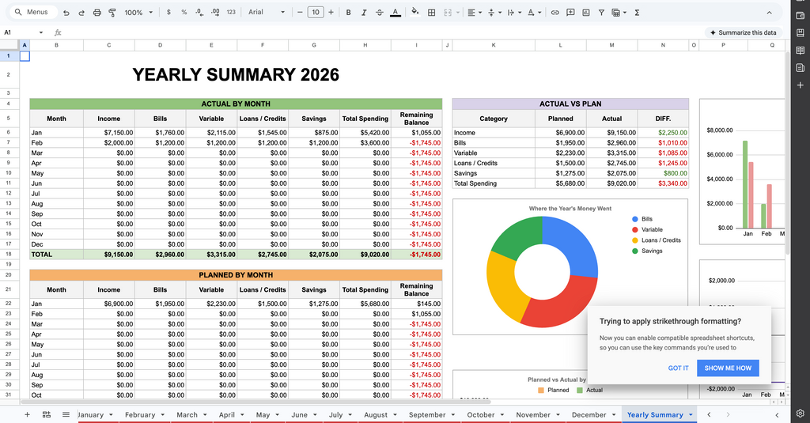Insert a chart from toolbar
Screen dimensions: 810x423
pyautogui.click(x=586, y=13)
